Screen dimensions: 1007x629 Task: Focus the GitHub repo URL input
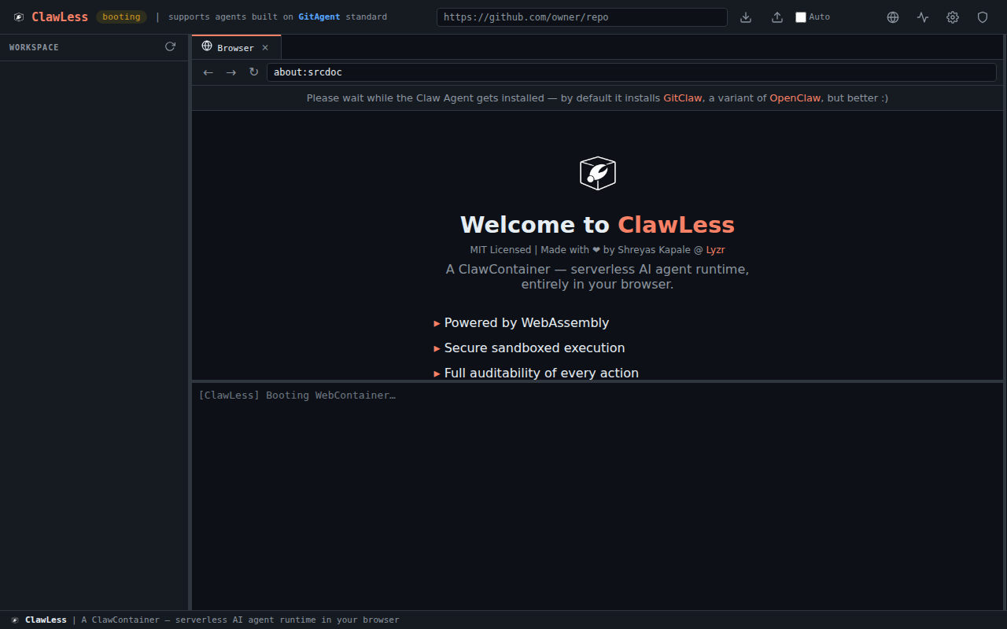point(582,17)
